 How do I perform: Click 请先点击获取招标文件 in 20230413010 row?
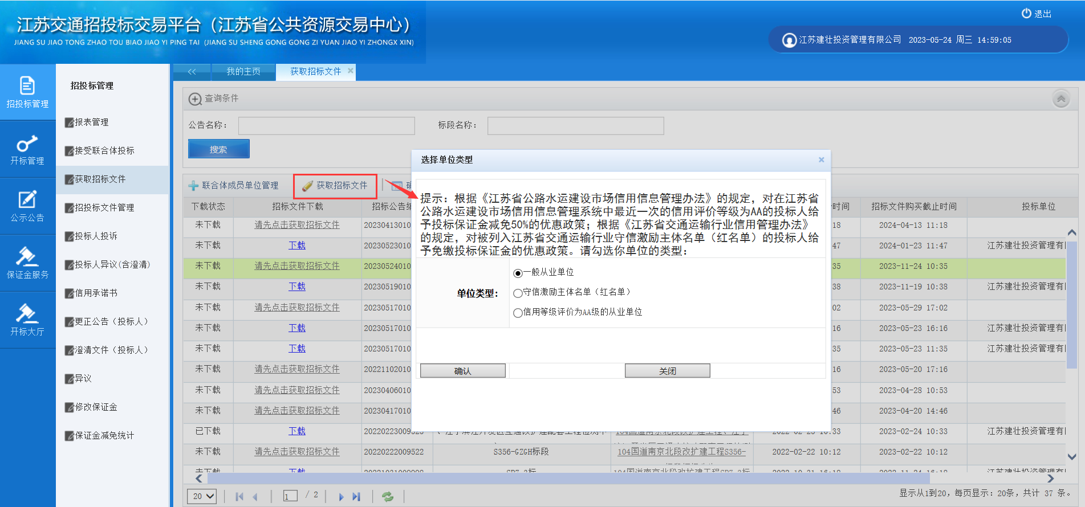click(x=297, y=225)
